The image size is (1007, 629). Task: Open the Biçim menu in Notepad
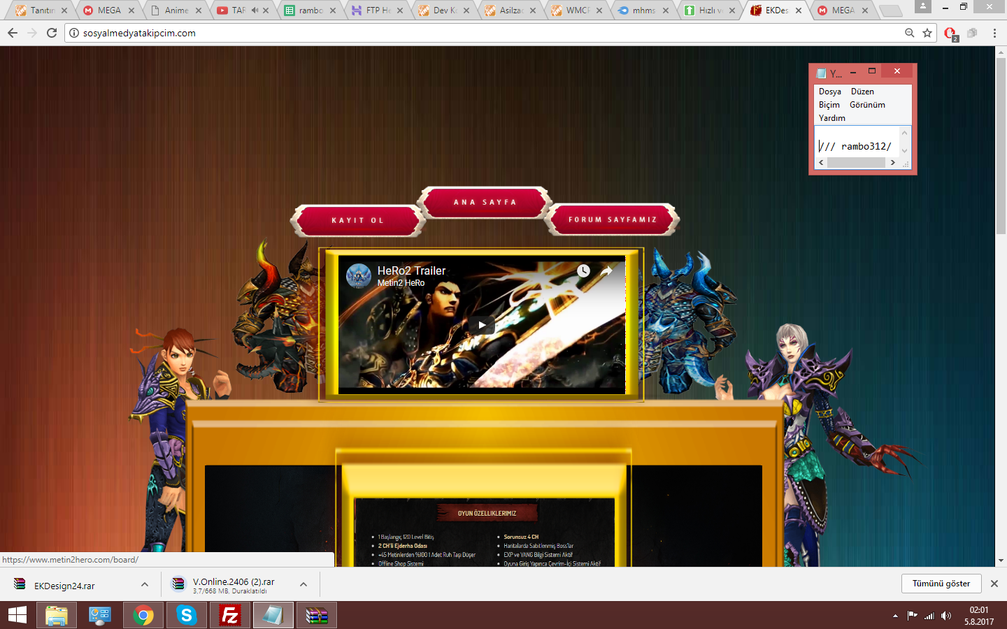829,105
